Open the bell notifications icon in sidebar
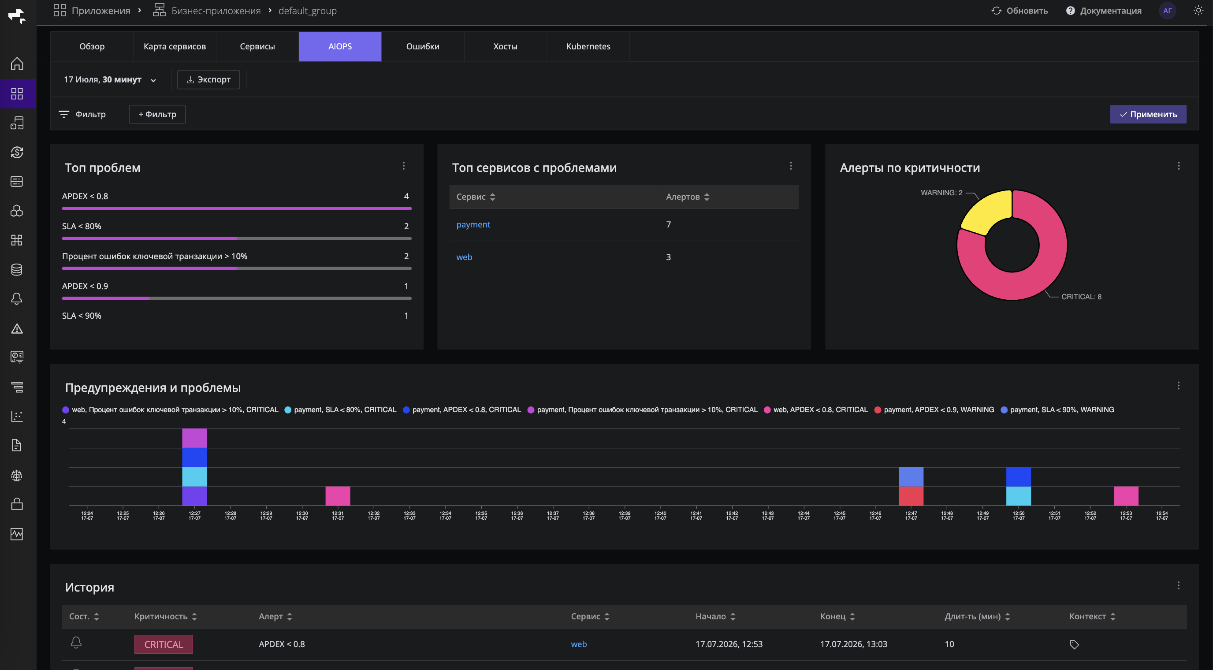Viewport: 1213px width, 670px height. [x=17, y=298]
